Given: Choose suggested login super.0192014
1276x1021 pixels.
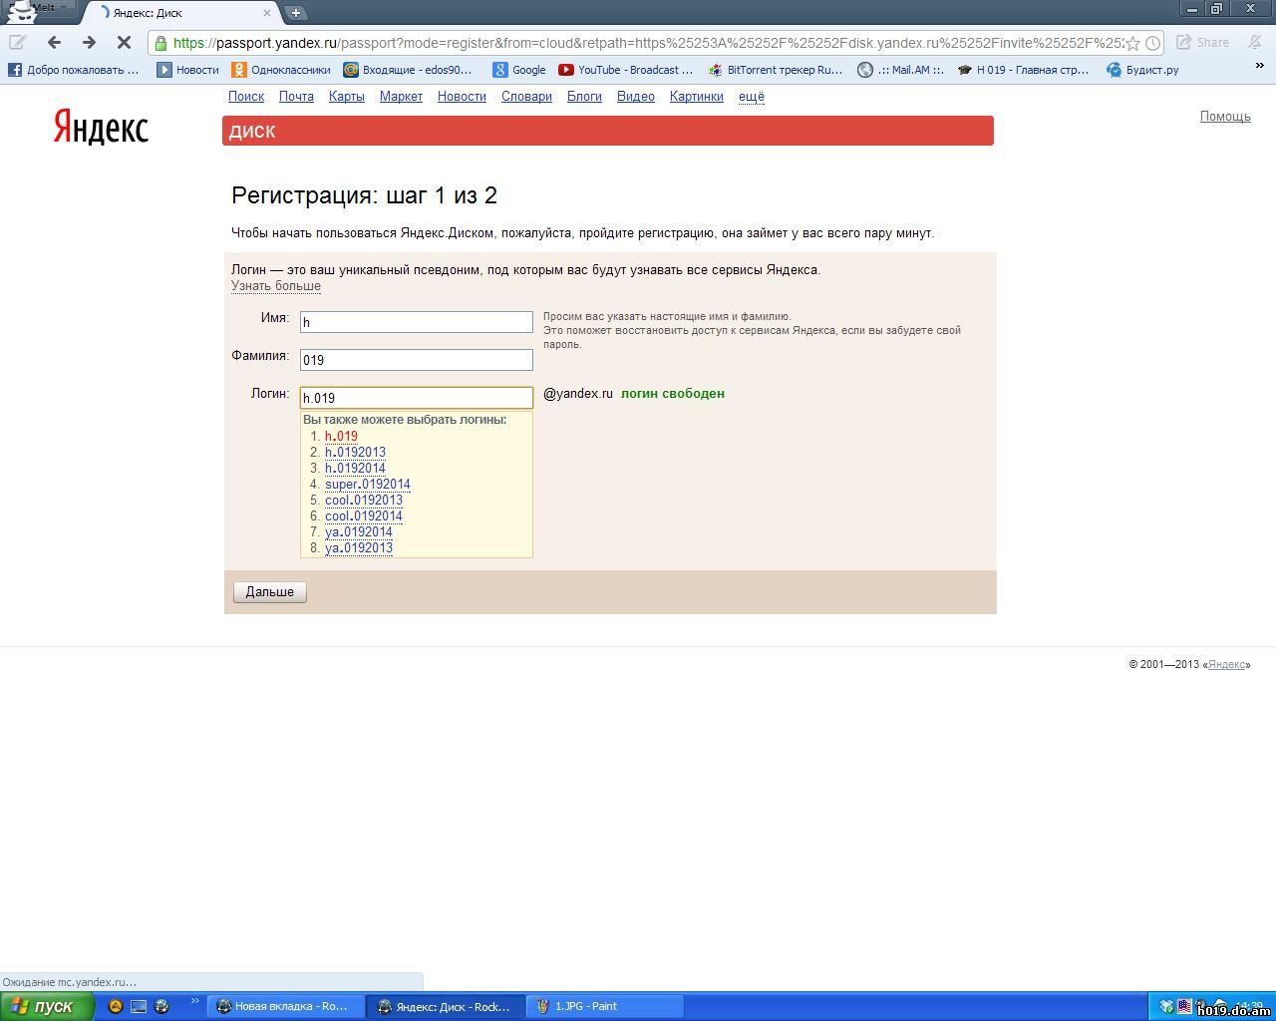Looking at the screenshot, I should click(368, 484).
